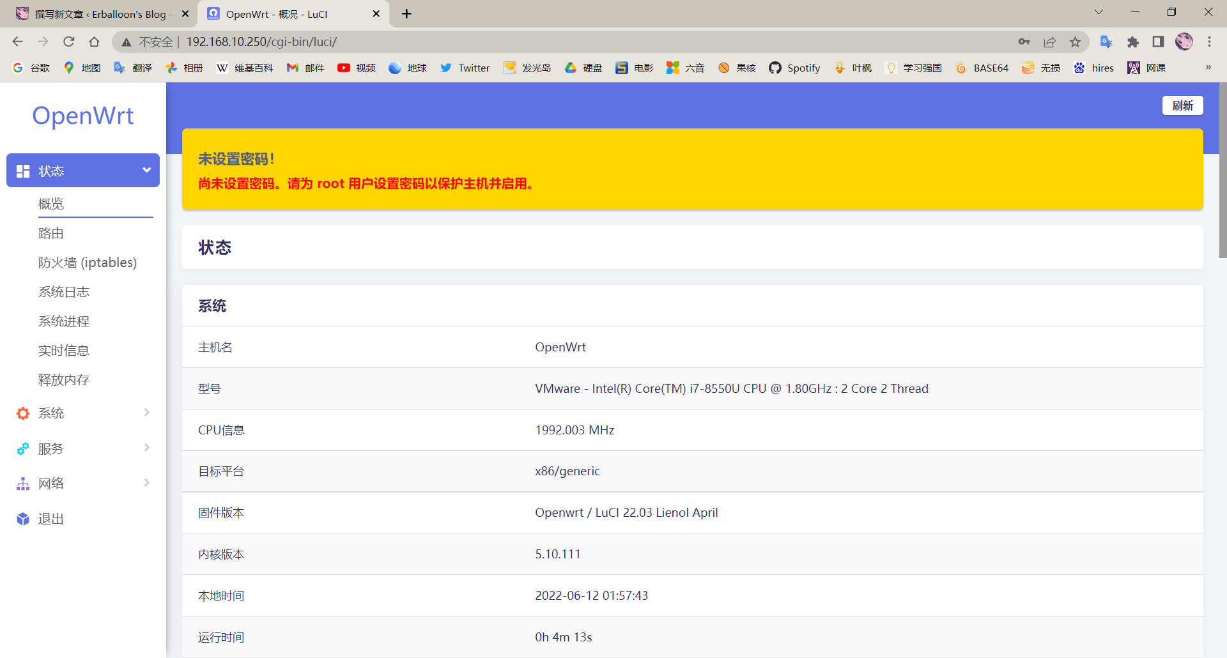The image size is (1227, 658).
Task: Click the OpenWrt logo link
Action: coord(83,116)
